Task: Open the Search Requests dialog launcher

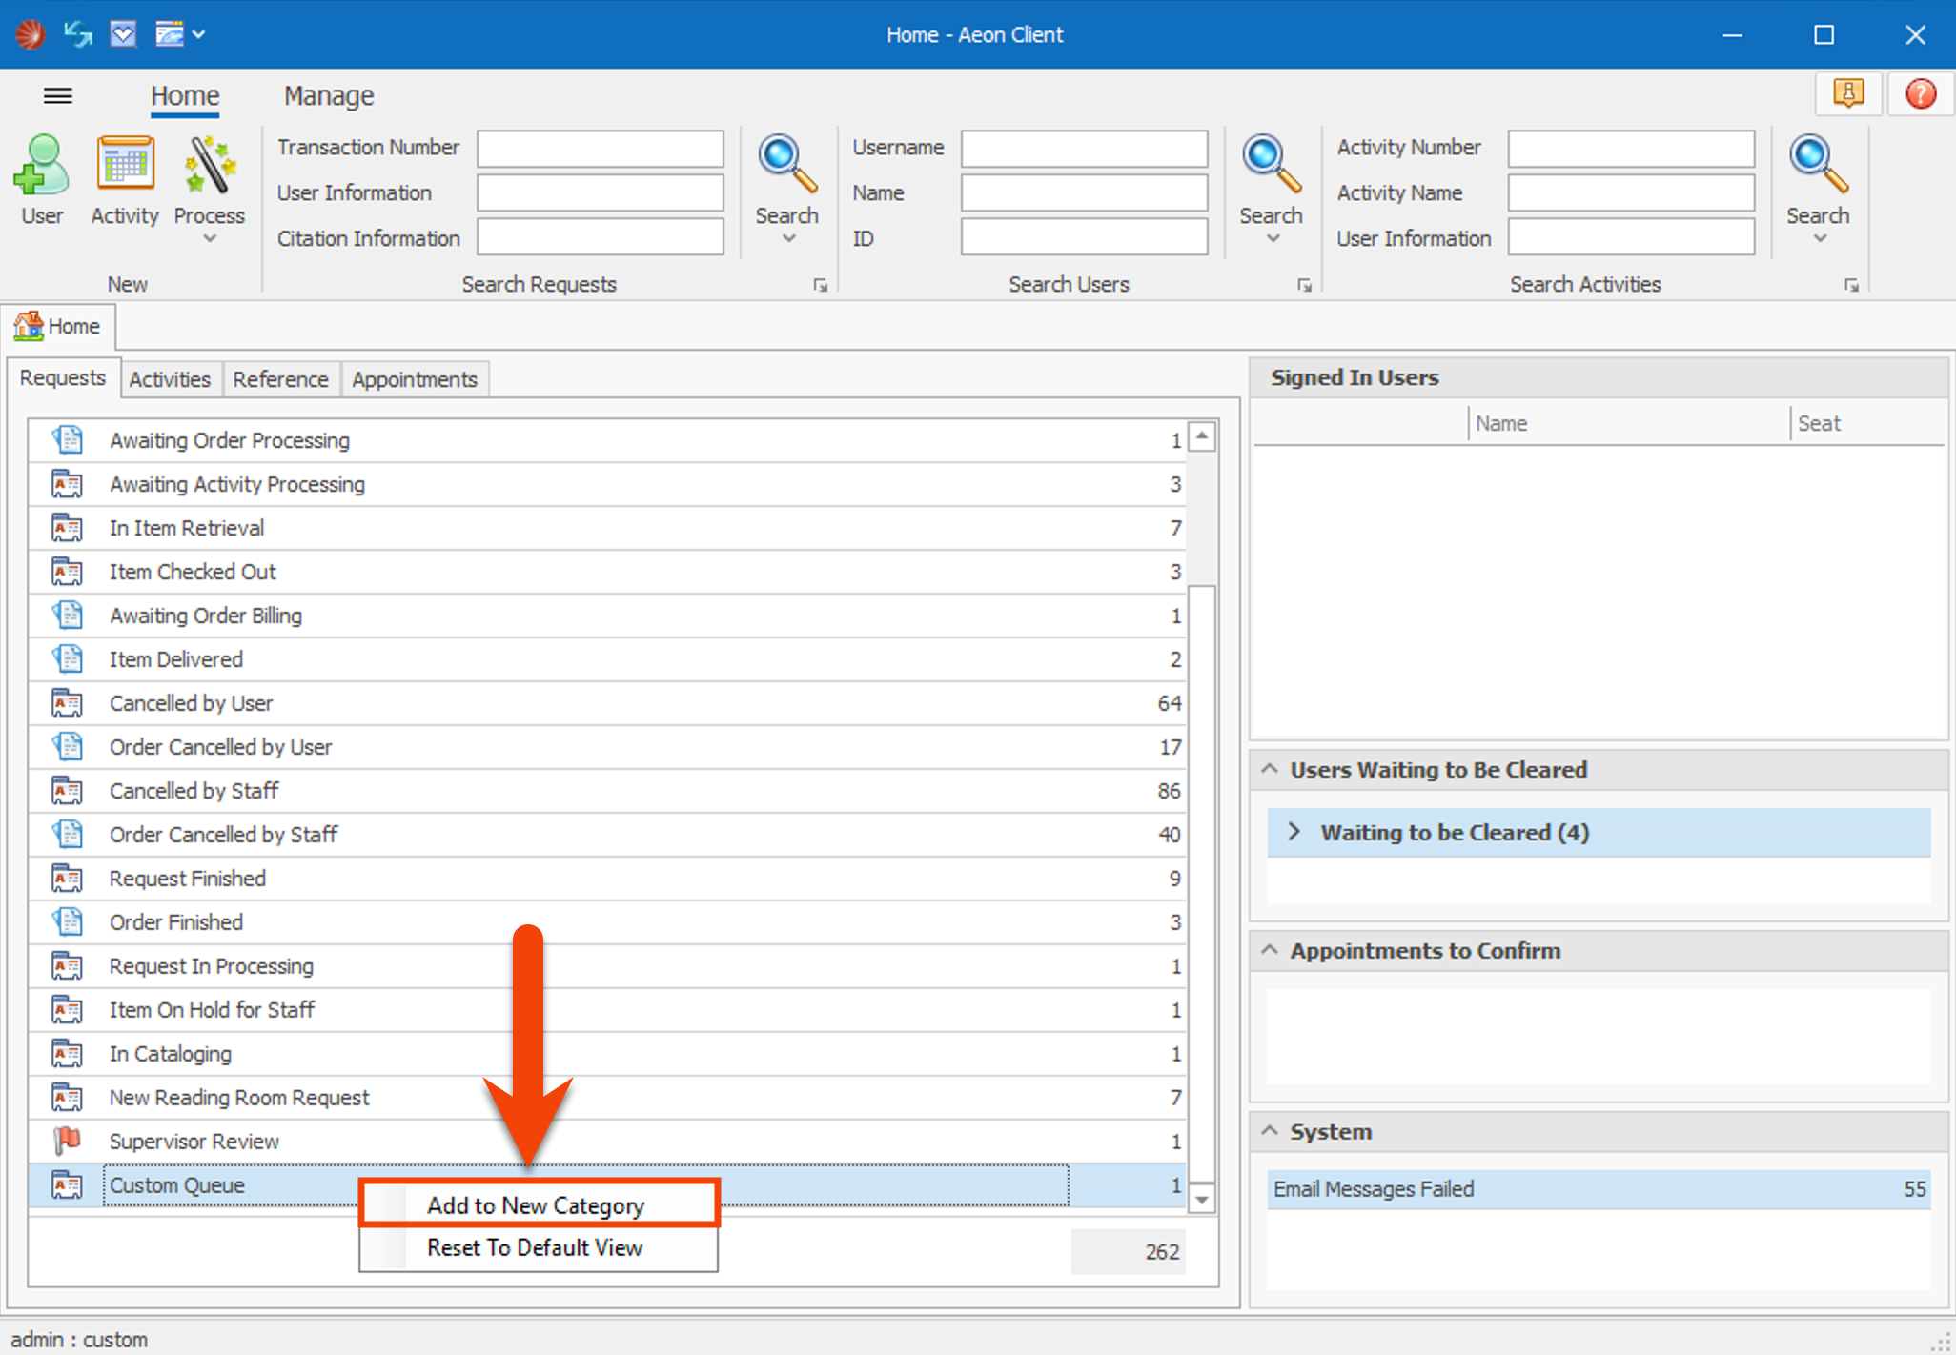Action: [821, 284]
